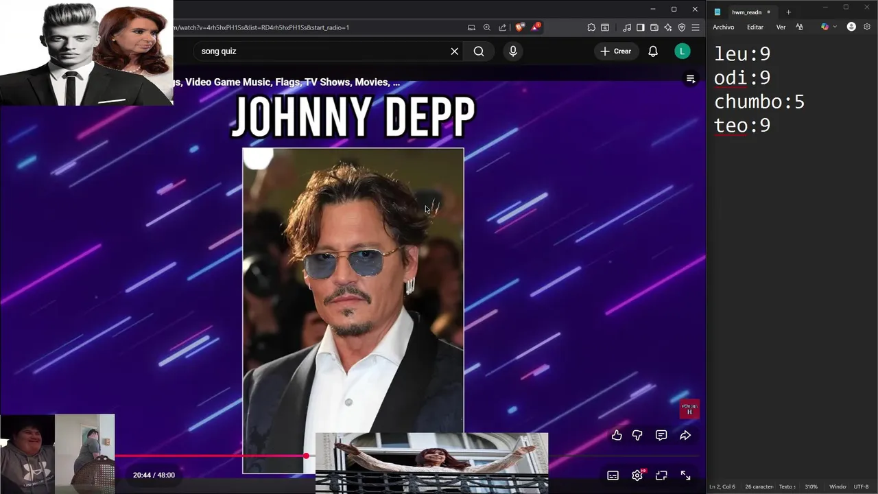Toggle subtitles on the video player
Image resolution: width=878 pixels, height=494 pixels.
613,475
